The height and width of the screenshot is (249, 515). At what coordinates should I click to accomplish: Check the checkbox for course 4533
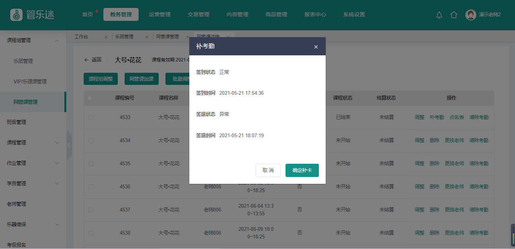(91, 117)
